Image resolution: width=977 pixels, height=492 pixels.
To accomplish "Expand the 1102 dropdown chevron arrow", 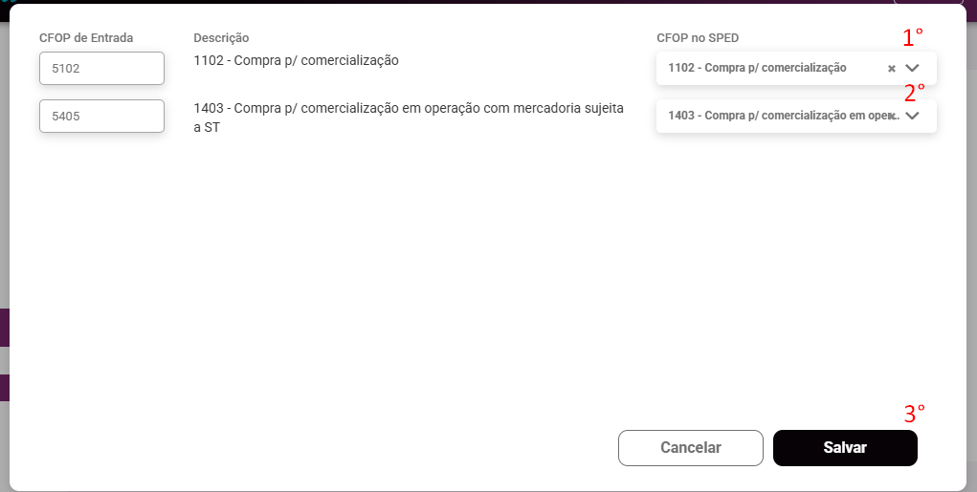I will (x=912, y=69).
